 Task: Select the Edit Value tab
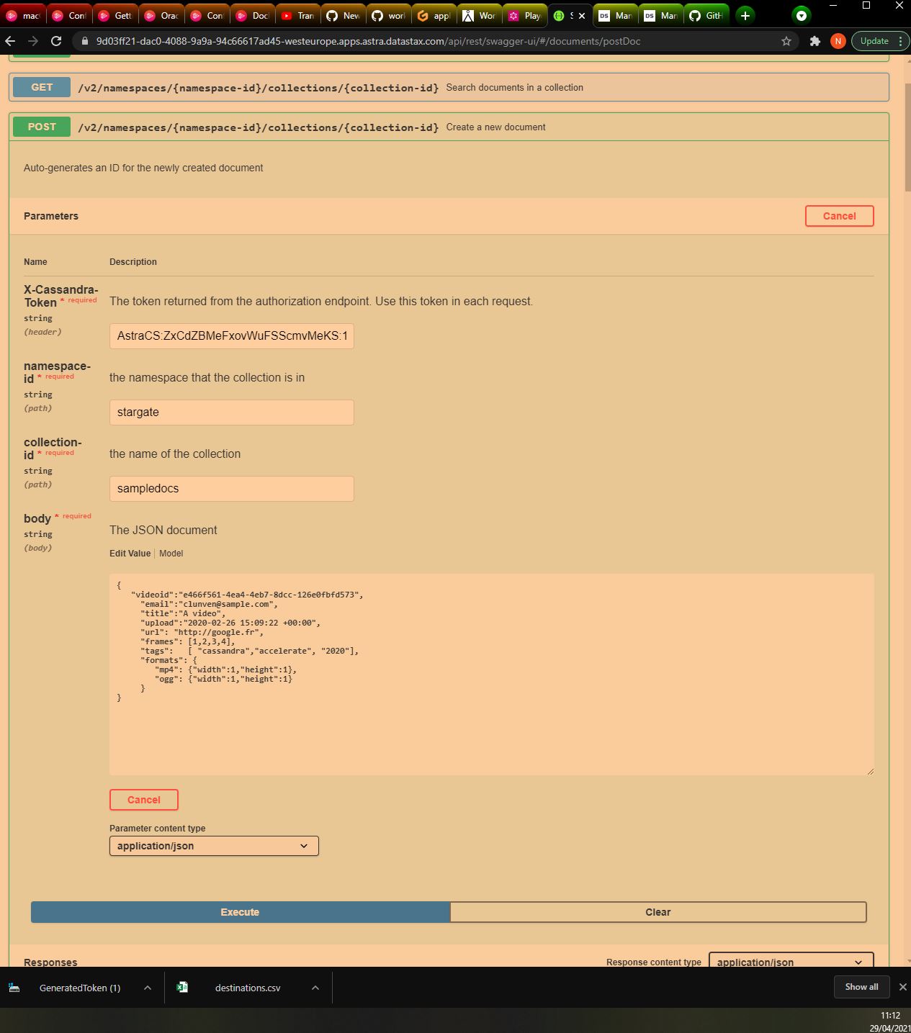point(130,553)
